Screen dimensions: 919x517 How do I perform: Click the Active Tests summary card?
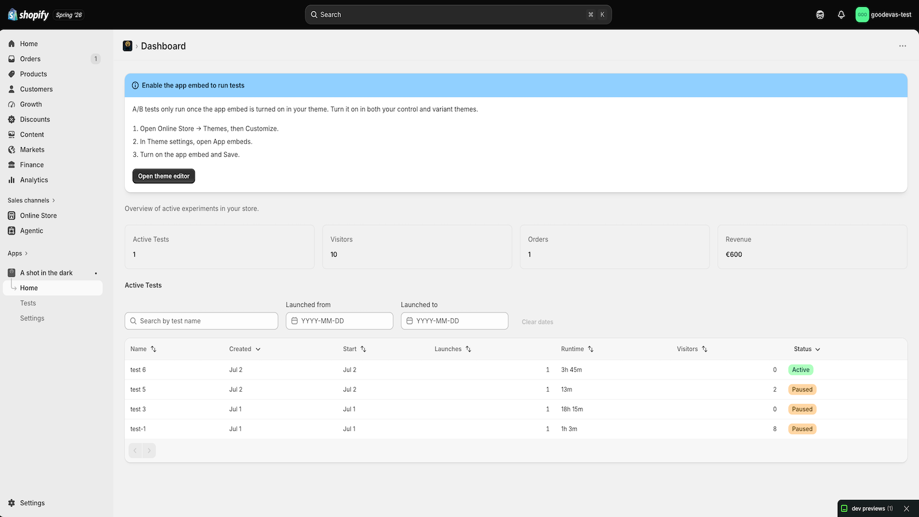click(x=219, y=247)
